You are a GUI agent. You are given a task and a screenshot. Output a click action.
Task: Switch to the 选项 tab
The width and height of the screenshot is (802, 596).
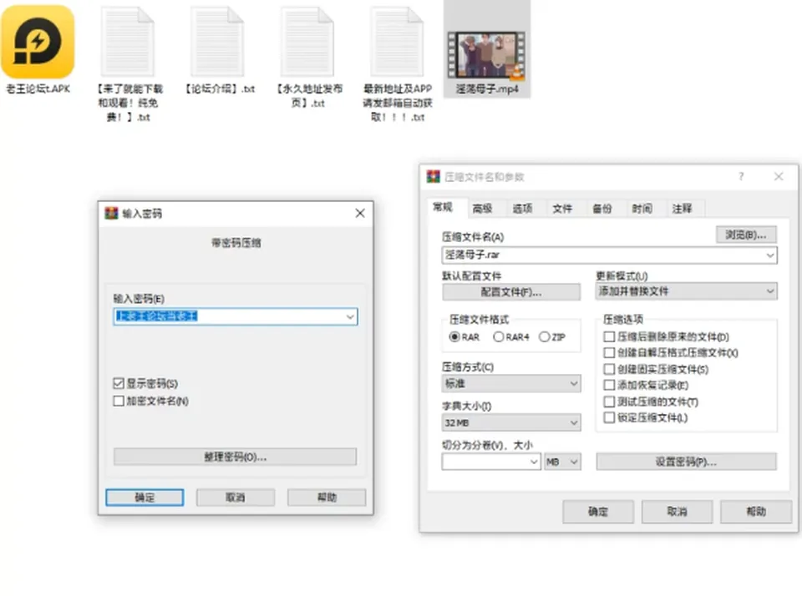tap(522, 208)
